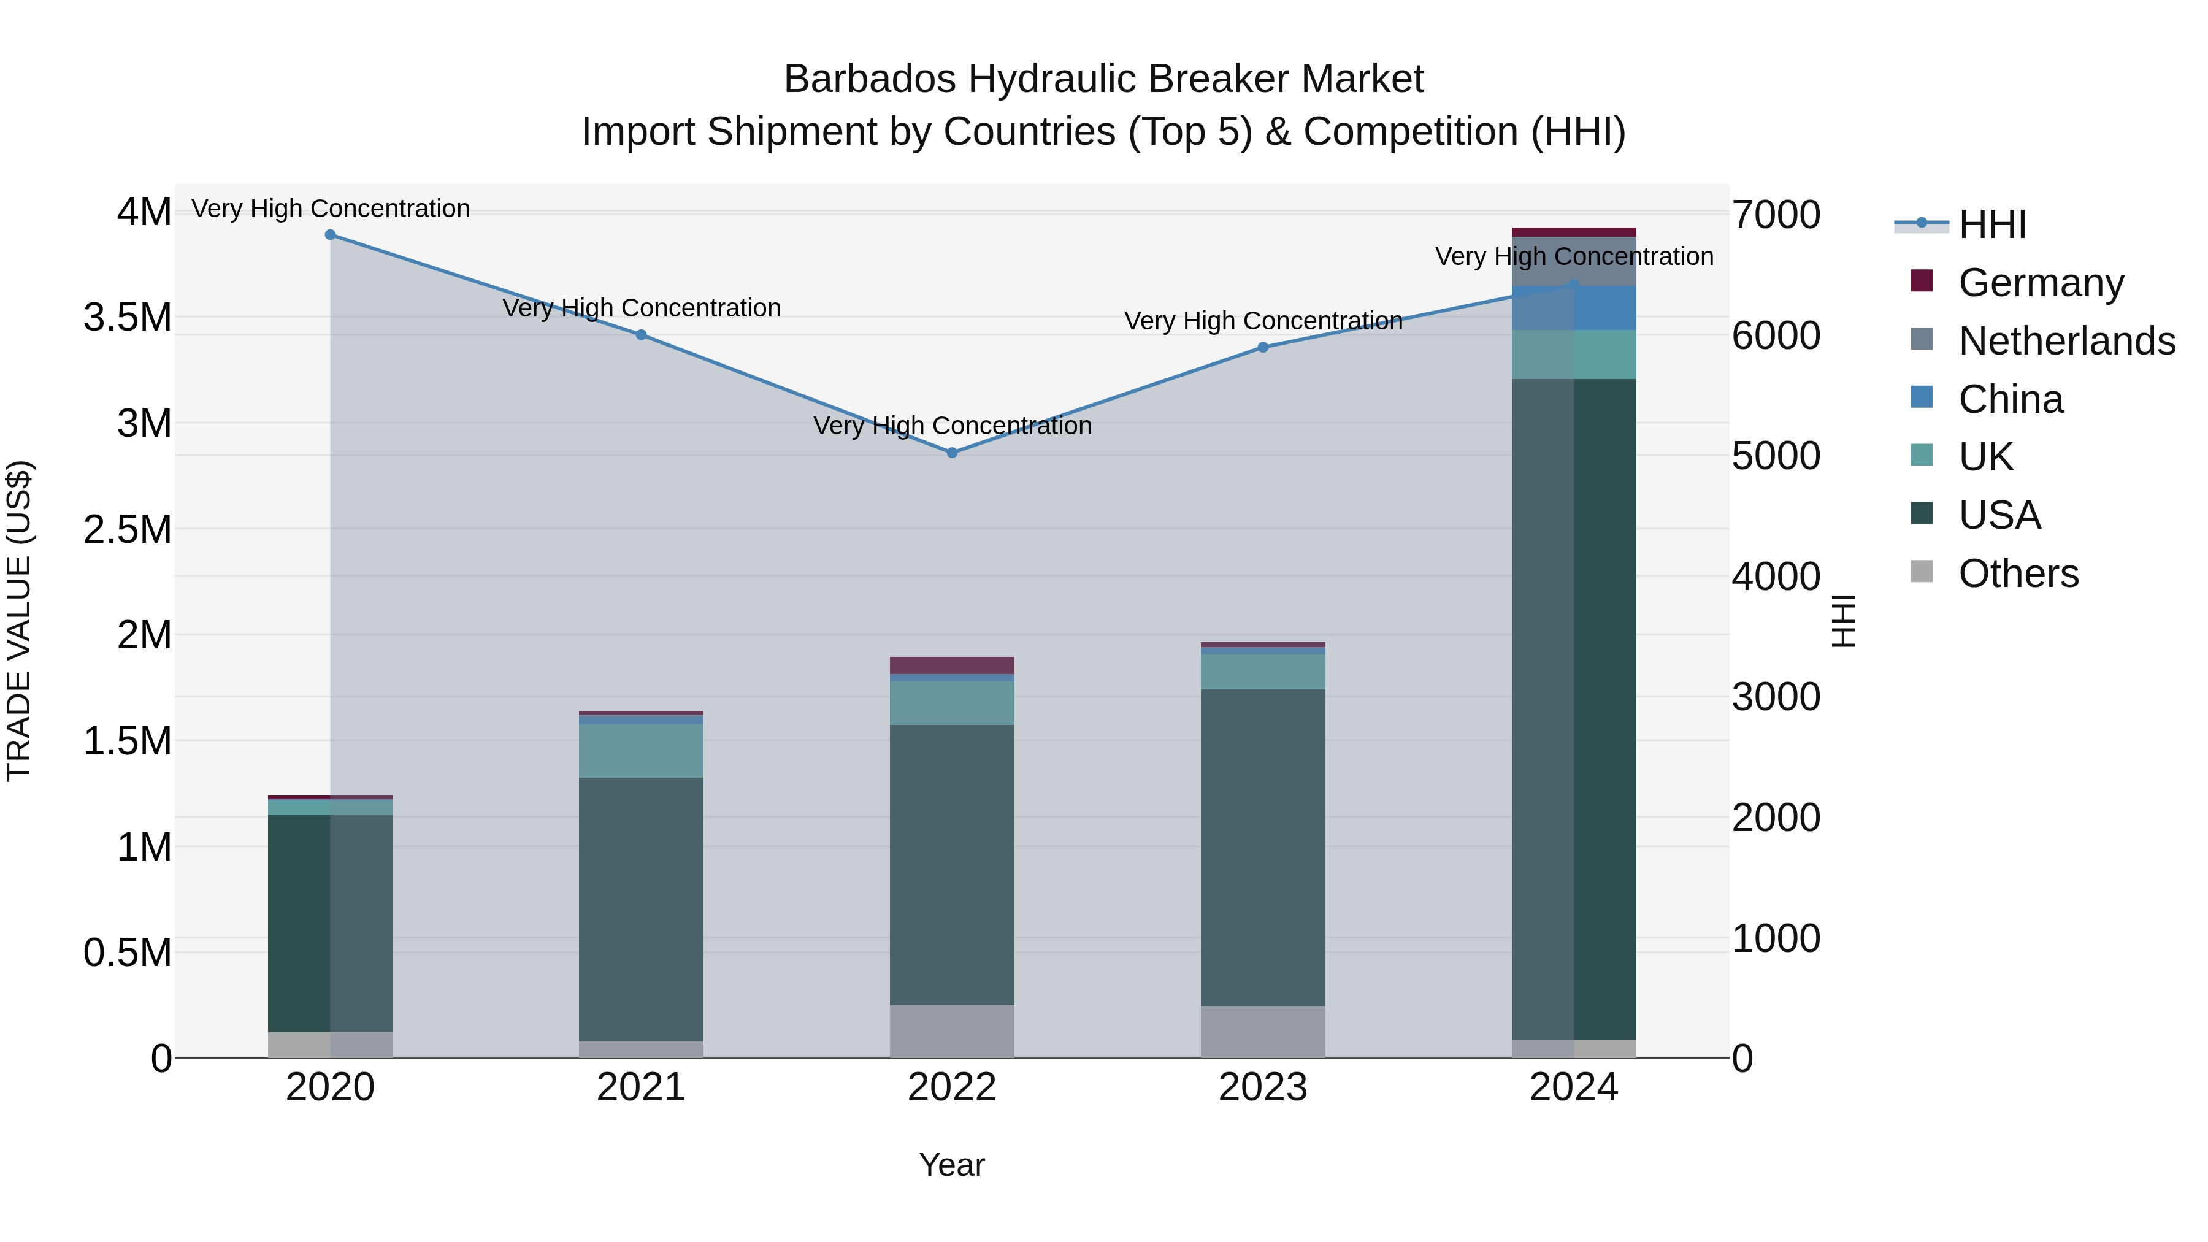Click the USA segment of 2022 bar
The width and height of the screenshot is (2208, 1242).
[953, 865]
